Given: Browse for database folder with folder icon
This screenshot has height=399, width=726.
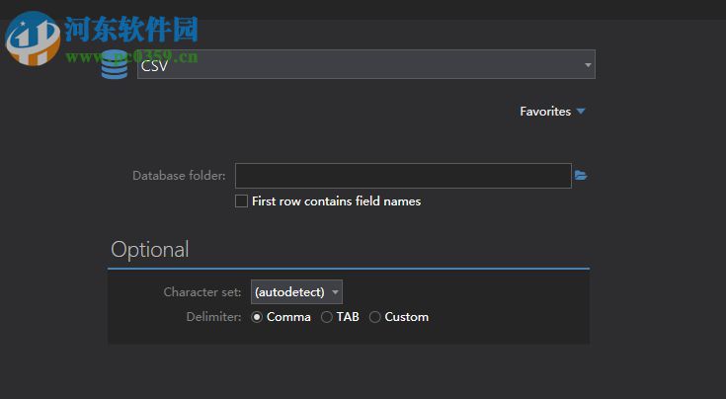Looking at the screenshot, I should [x=581, y=176].
